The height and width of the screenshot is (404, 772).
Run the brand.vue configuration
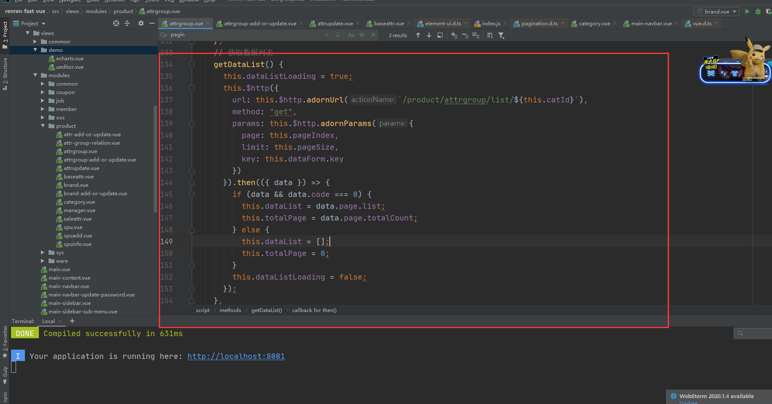tap(747, 11)
